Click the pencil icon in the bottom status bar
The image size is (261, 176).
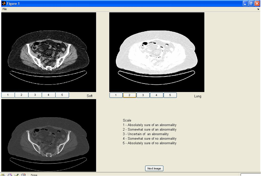click(x=17, y=175)
